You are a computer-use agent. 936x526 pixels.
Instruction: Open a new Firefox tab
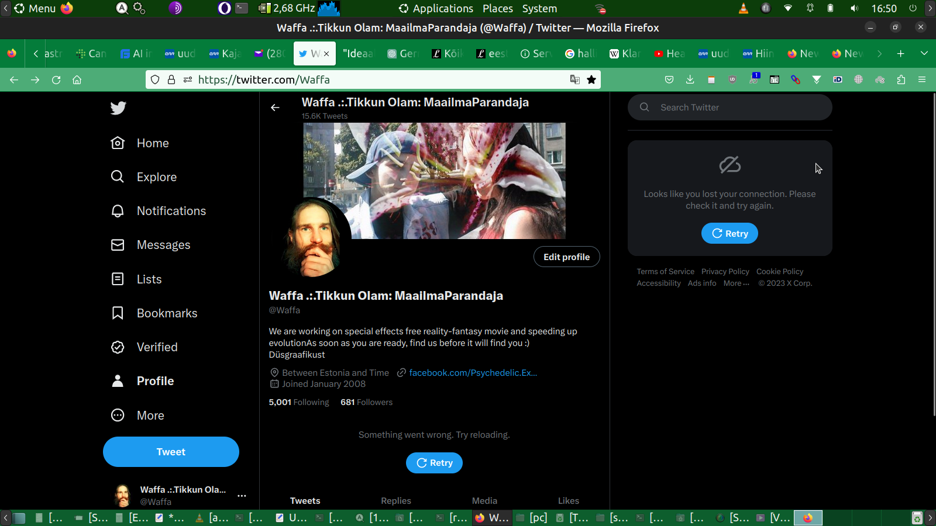(x=901, y=53)
